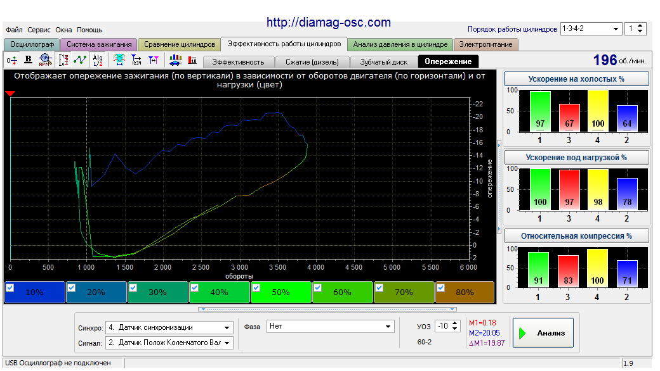This screenshot has width=660, height=371.
Task: Click the Ускорение под нагрузкой % header
Action: (576, 158)
